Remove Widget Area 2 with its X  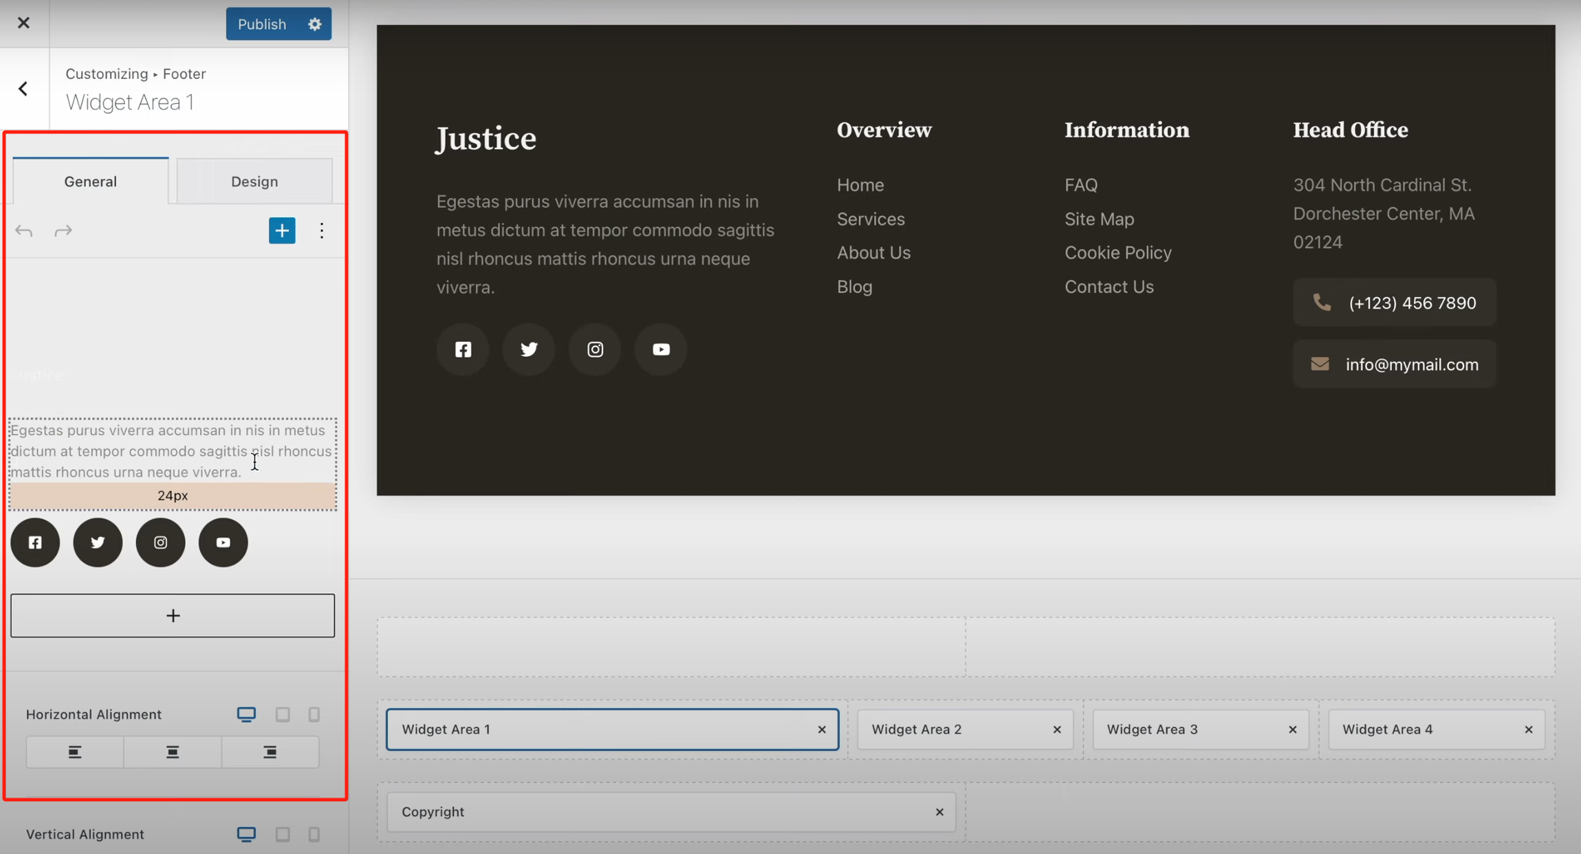click(1056, 730)
